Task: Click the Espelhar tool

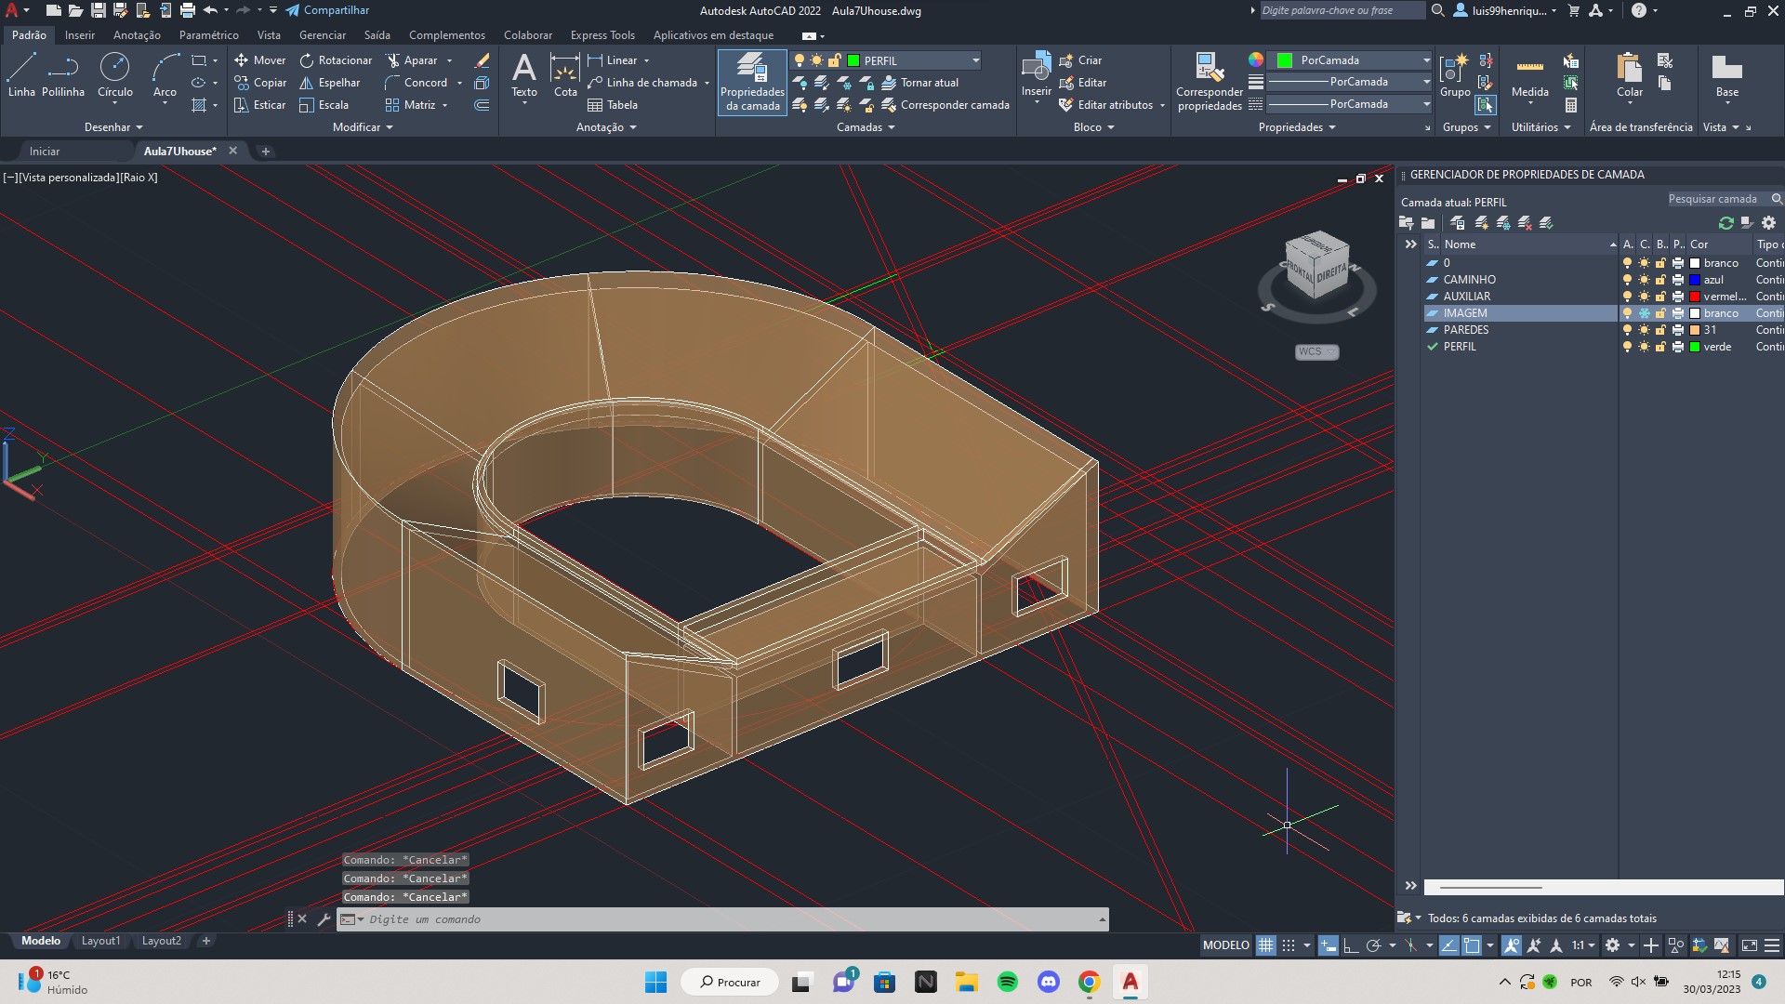Action: pos(329,83)
